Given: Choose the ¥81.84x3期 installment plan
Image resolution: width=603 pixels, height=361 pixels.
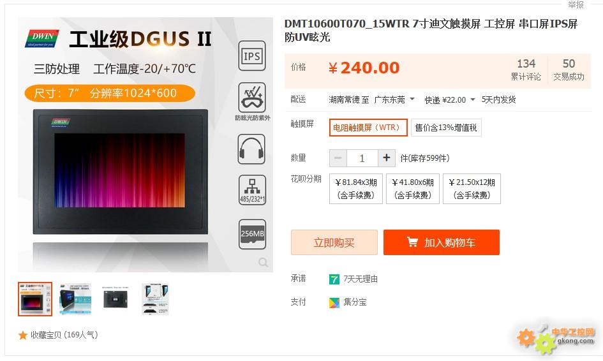Looking at the screenshot, I should [x=355, y=189].
